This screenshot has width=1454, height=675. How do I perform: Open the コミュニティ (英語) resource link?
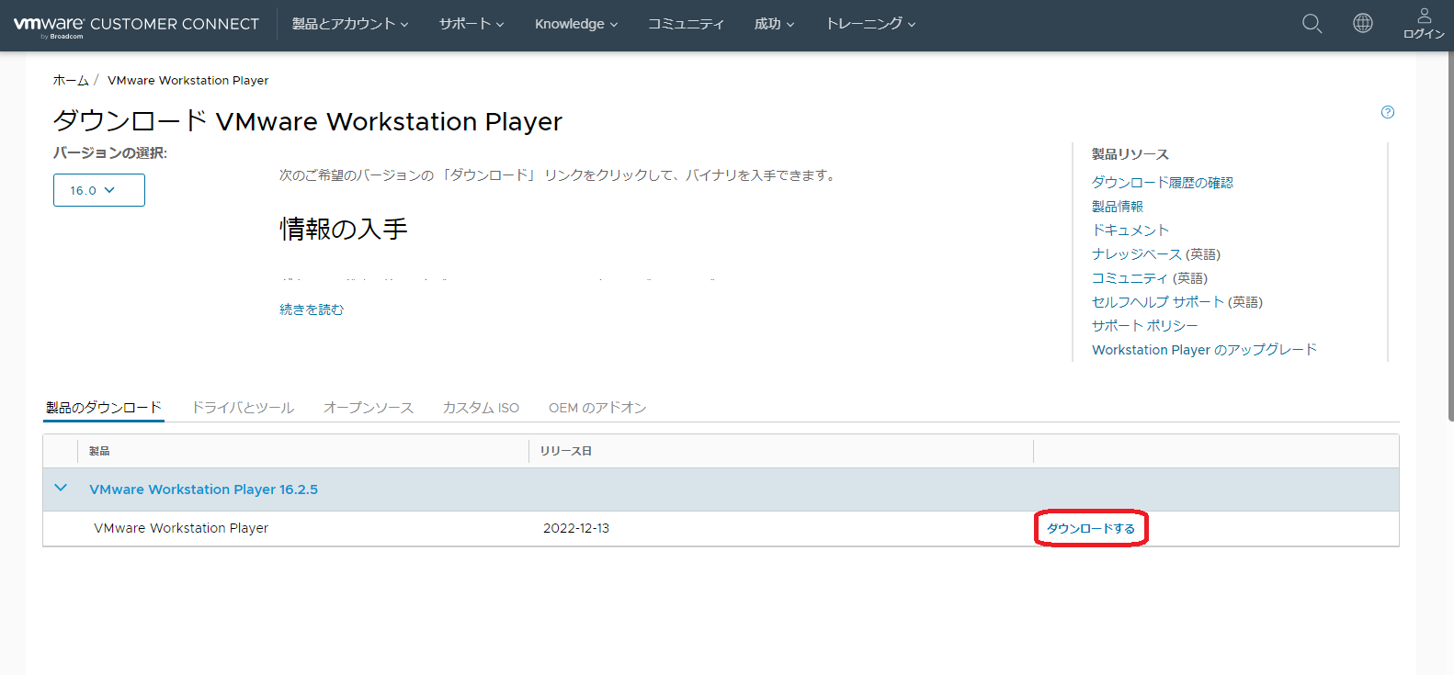coord(1150,278)
